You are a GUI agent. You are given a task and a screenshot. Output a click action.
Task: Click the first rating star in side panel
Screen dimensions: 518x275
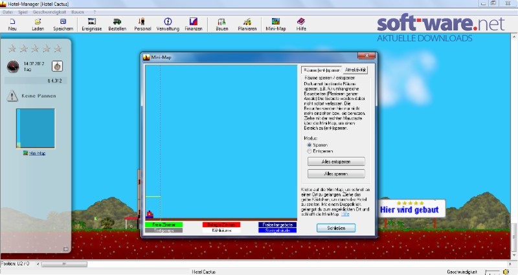tap(12, 49)
